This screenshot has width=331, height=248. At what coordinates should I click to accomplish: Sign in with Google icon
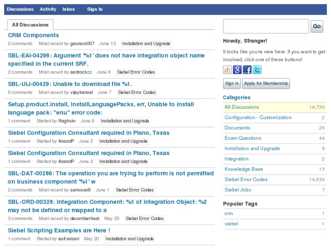point(237,70)
